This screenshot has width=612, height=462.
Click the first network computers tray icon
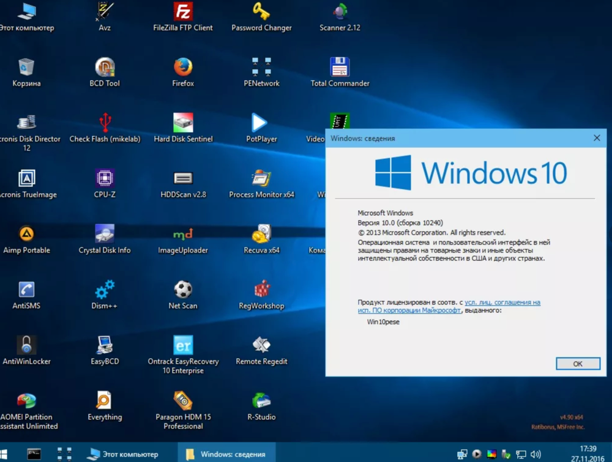462,454
